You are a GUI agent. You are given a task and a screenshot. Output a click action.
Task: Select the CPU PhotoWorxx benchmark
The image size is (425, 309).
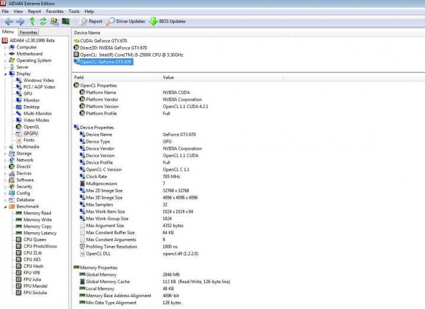40,246
